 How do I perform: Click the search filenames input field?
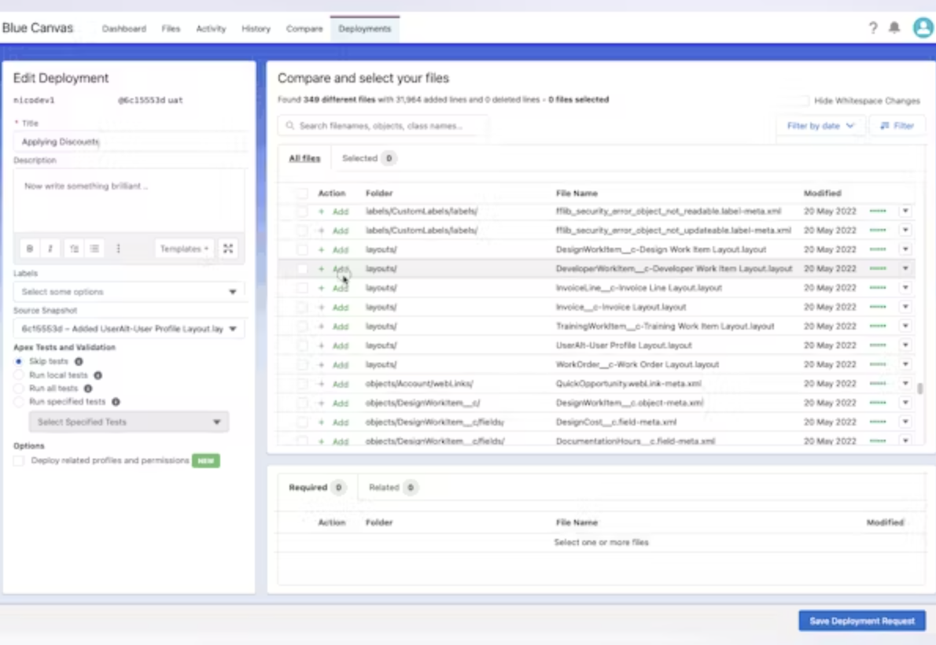click(x=382, y=125)
